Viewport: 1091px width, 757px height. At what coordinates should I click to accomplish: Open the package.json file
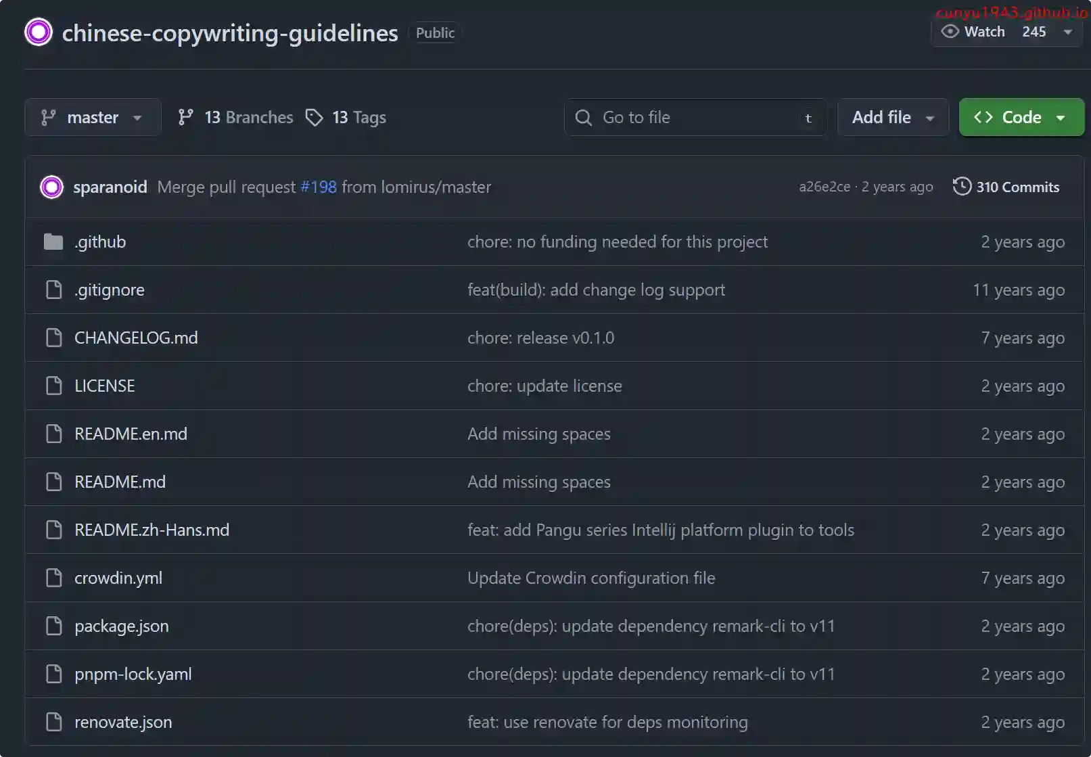point(122,626)
